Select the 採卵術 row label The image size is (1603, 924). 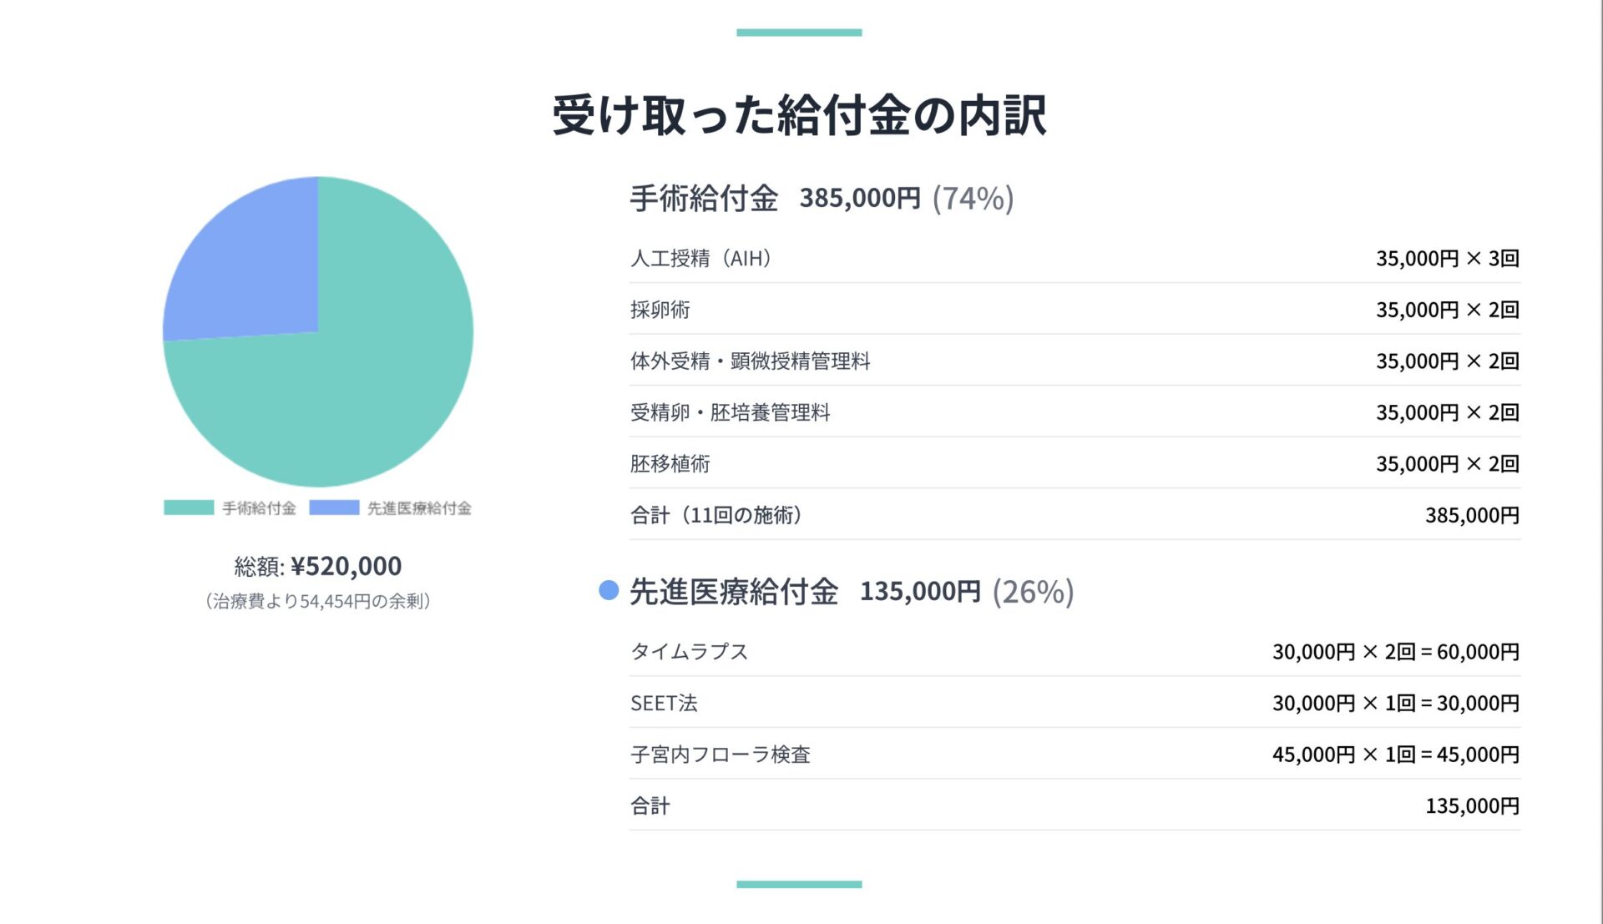coord(660,310)
